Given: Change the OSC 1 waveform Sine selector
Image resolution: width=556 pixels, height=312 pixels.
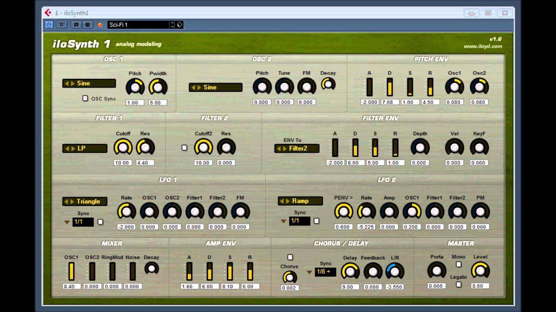Looking at the screenshot, I should 89,83.
